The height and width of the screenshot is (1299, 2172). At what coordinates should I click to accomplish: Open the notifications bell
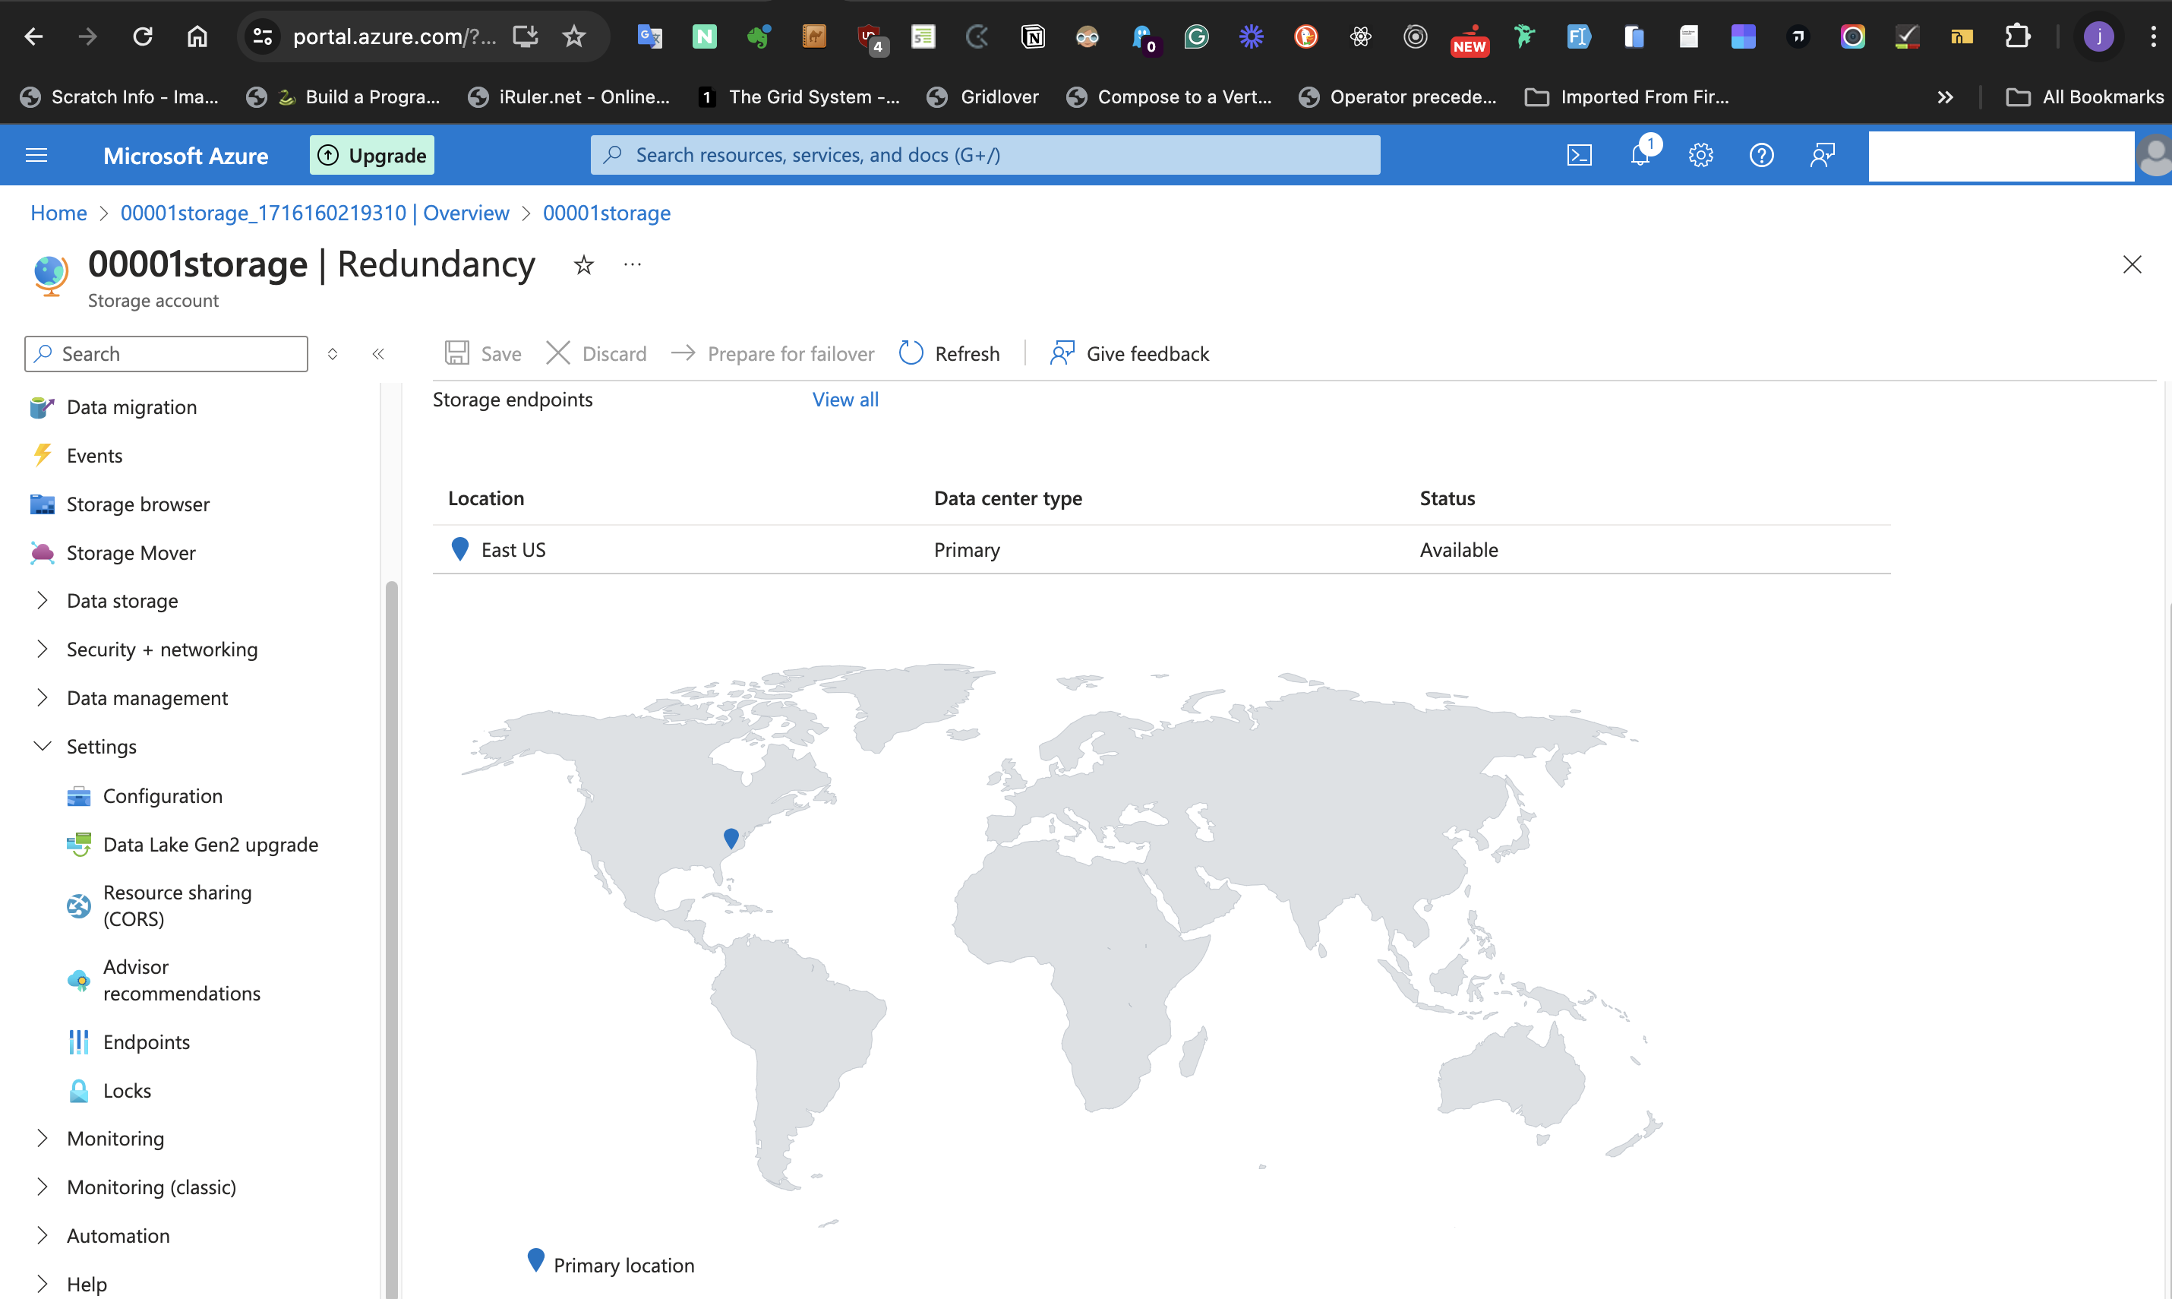click(x=1640, y=155)
